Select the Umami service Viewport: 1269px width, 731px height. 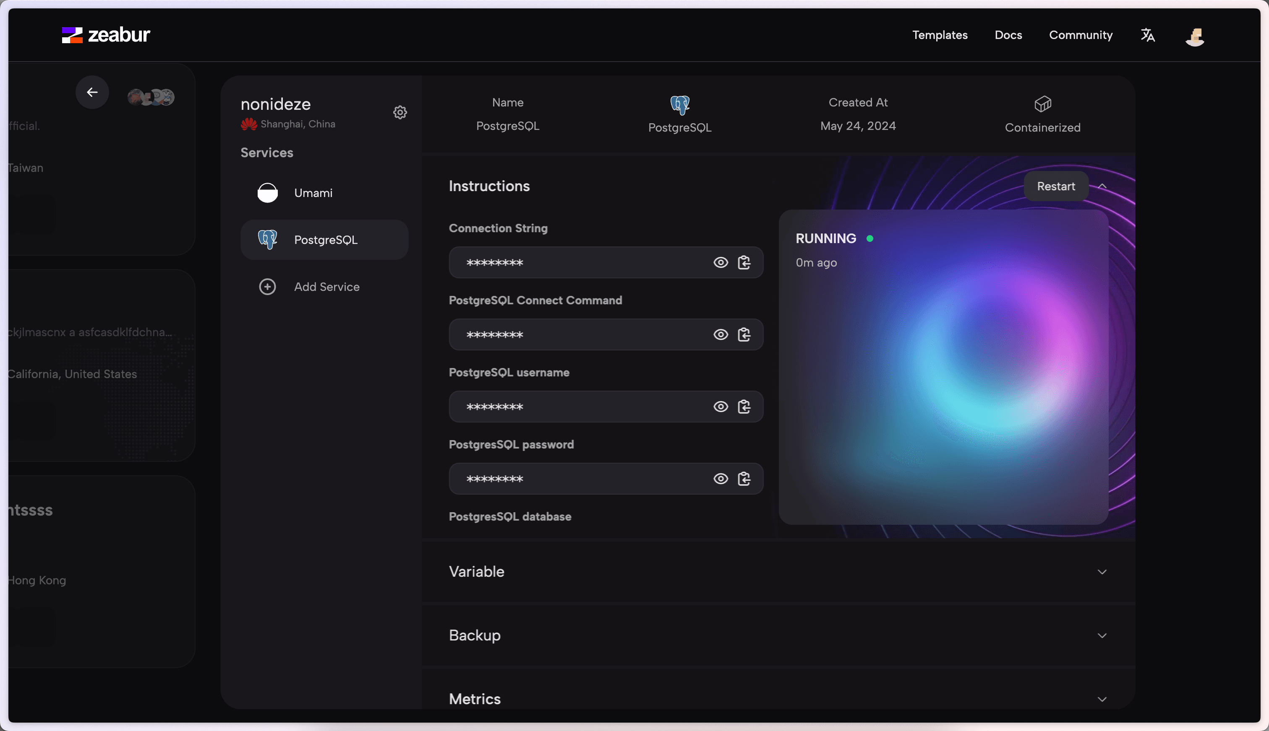[324, 193]
